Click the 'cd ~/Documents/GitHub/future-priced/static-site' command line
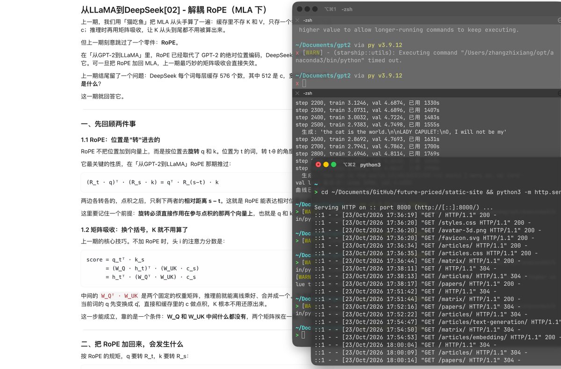Image resolution: width=561 pixels, height=369 pixels. point(438,192)
